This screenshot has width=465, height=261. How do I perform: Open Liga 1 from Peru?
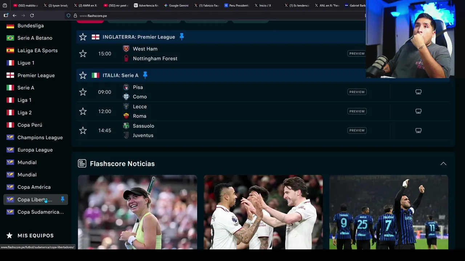click(x=24, y=100)
